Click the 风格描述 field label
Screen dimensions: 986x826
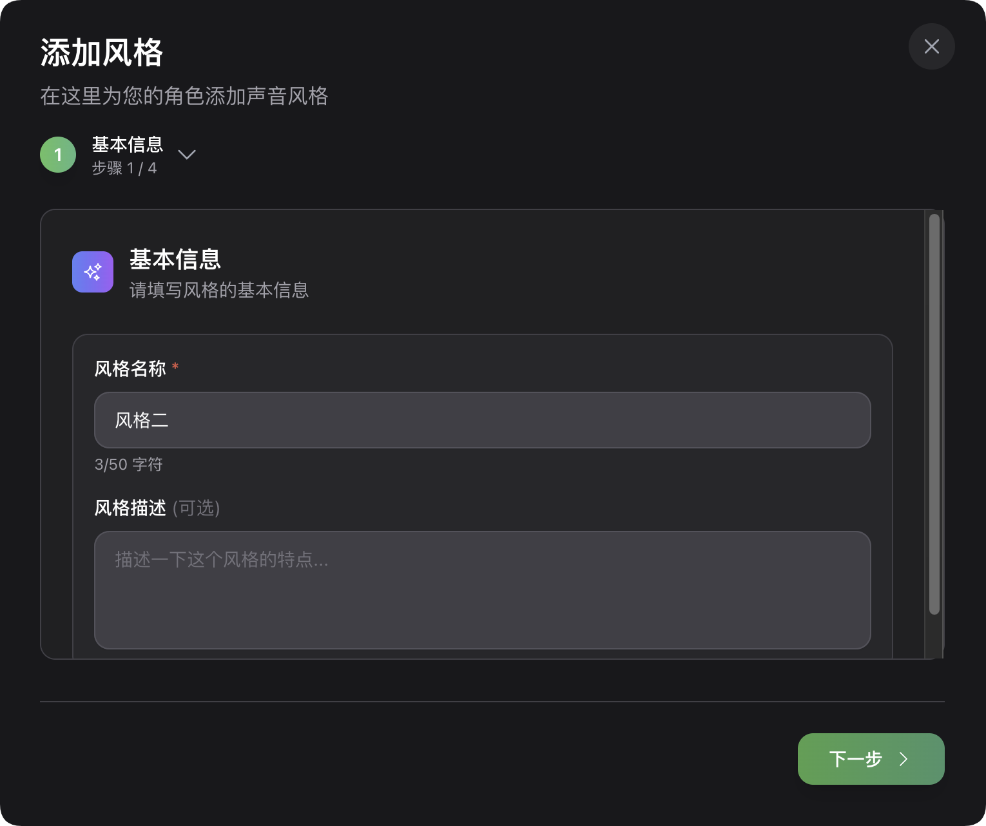[x=130, y=508]
